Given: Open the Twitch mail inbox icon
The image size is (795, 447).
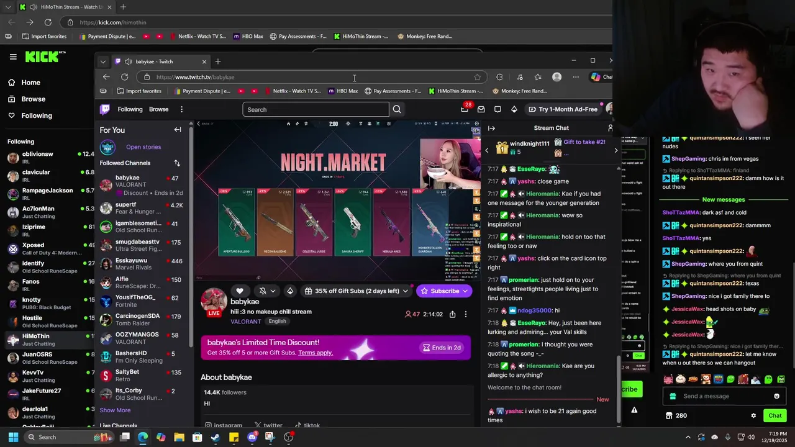Looking at the screenshot, I should tap(481, 109).
